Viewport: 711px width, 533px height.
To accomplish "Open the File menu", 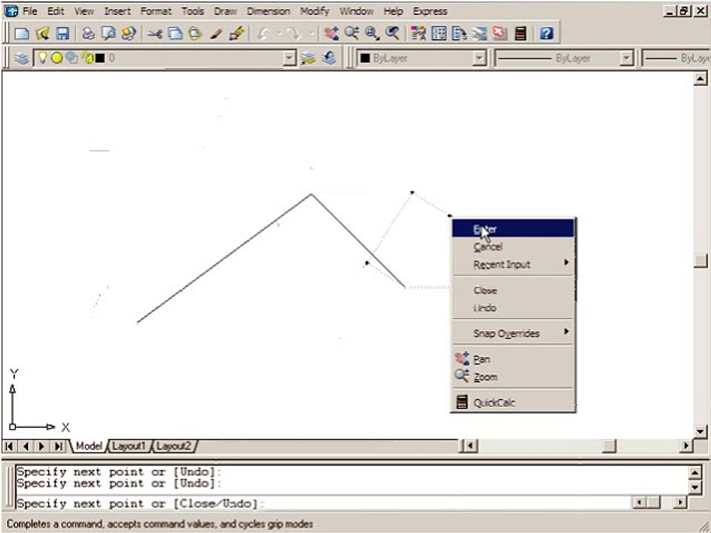I will click(30, 11).
